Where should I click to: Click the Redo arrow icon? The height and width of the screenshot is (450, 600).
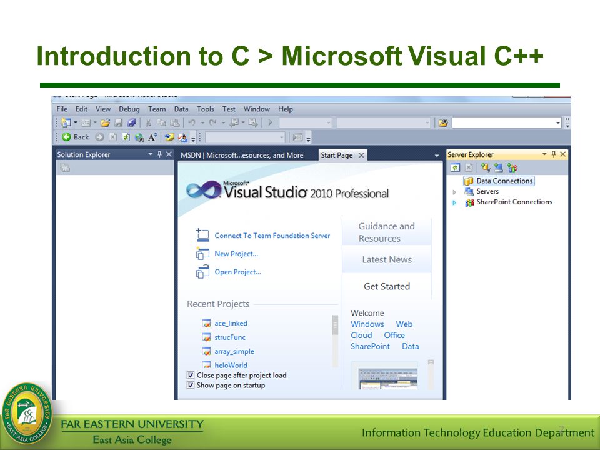[212, 122]
